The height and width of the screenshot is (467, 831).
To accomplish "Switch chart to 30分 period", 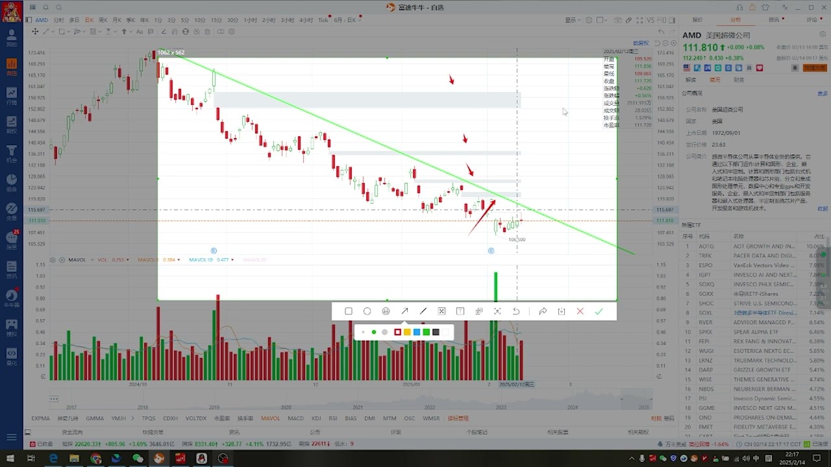I will (x=233, y=20).
